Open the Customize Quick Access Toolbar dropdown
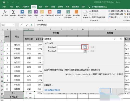Viewport: 130px width, 101px height. point(18,2)
